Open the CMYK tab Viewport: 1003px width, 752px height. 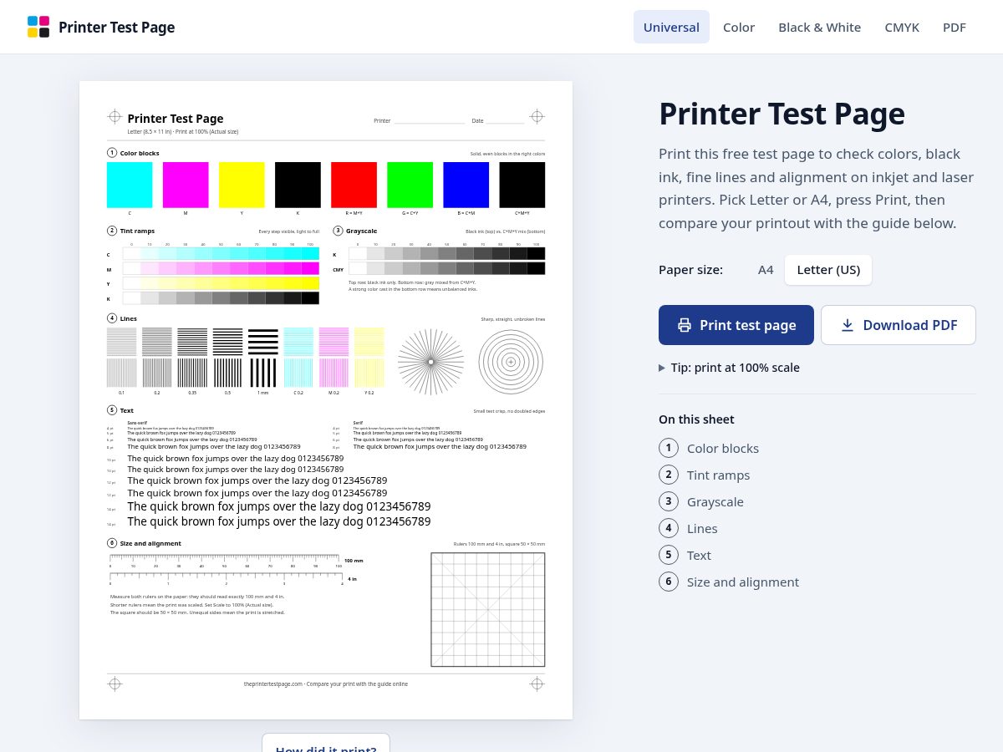tap(902, 27)
